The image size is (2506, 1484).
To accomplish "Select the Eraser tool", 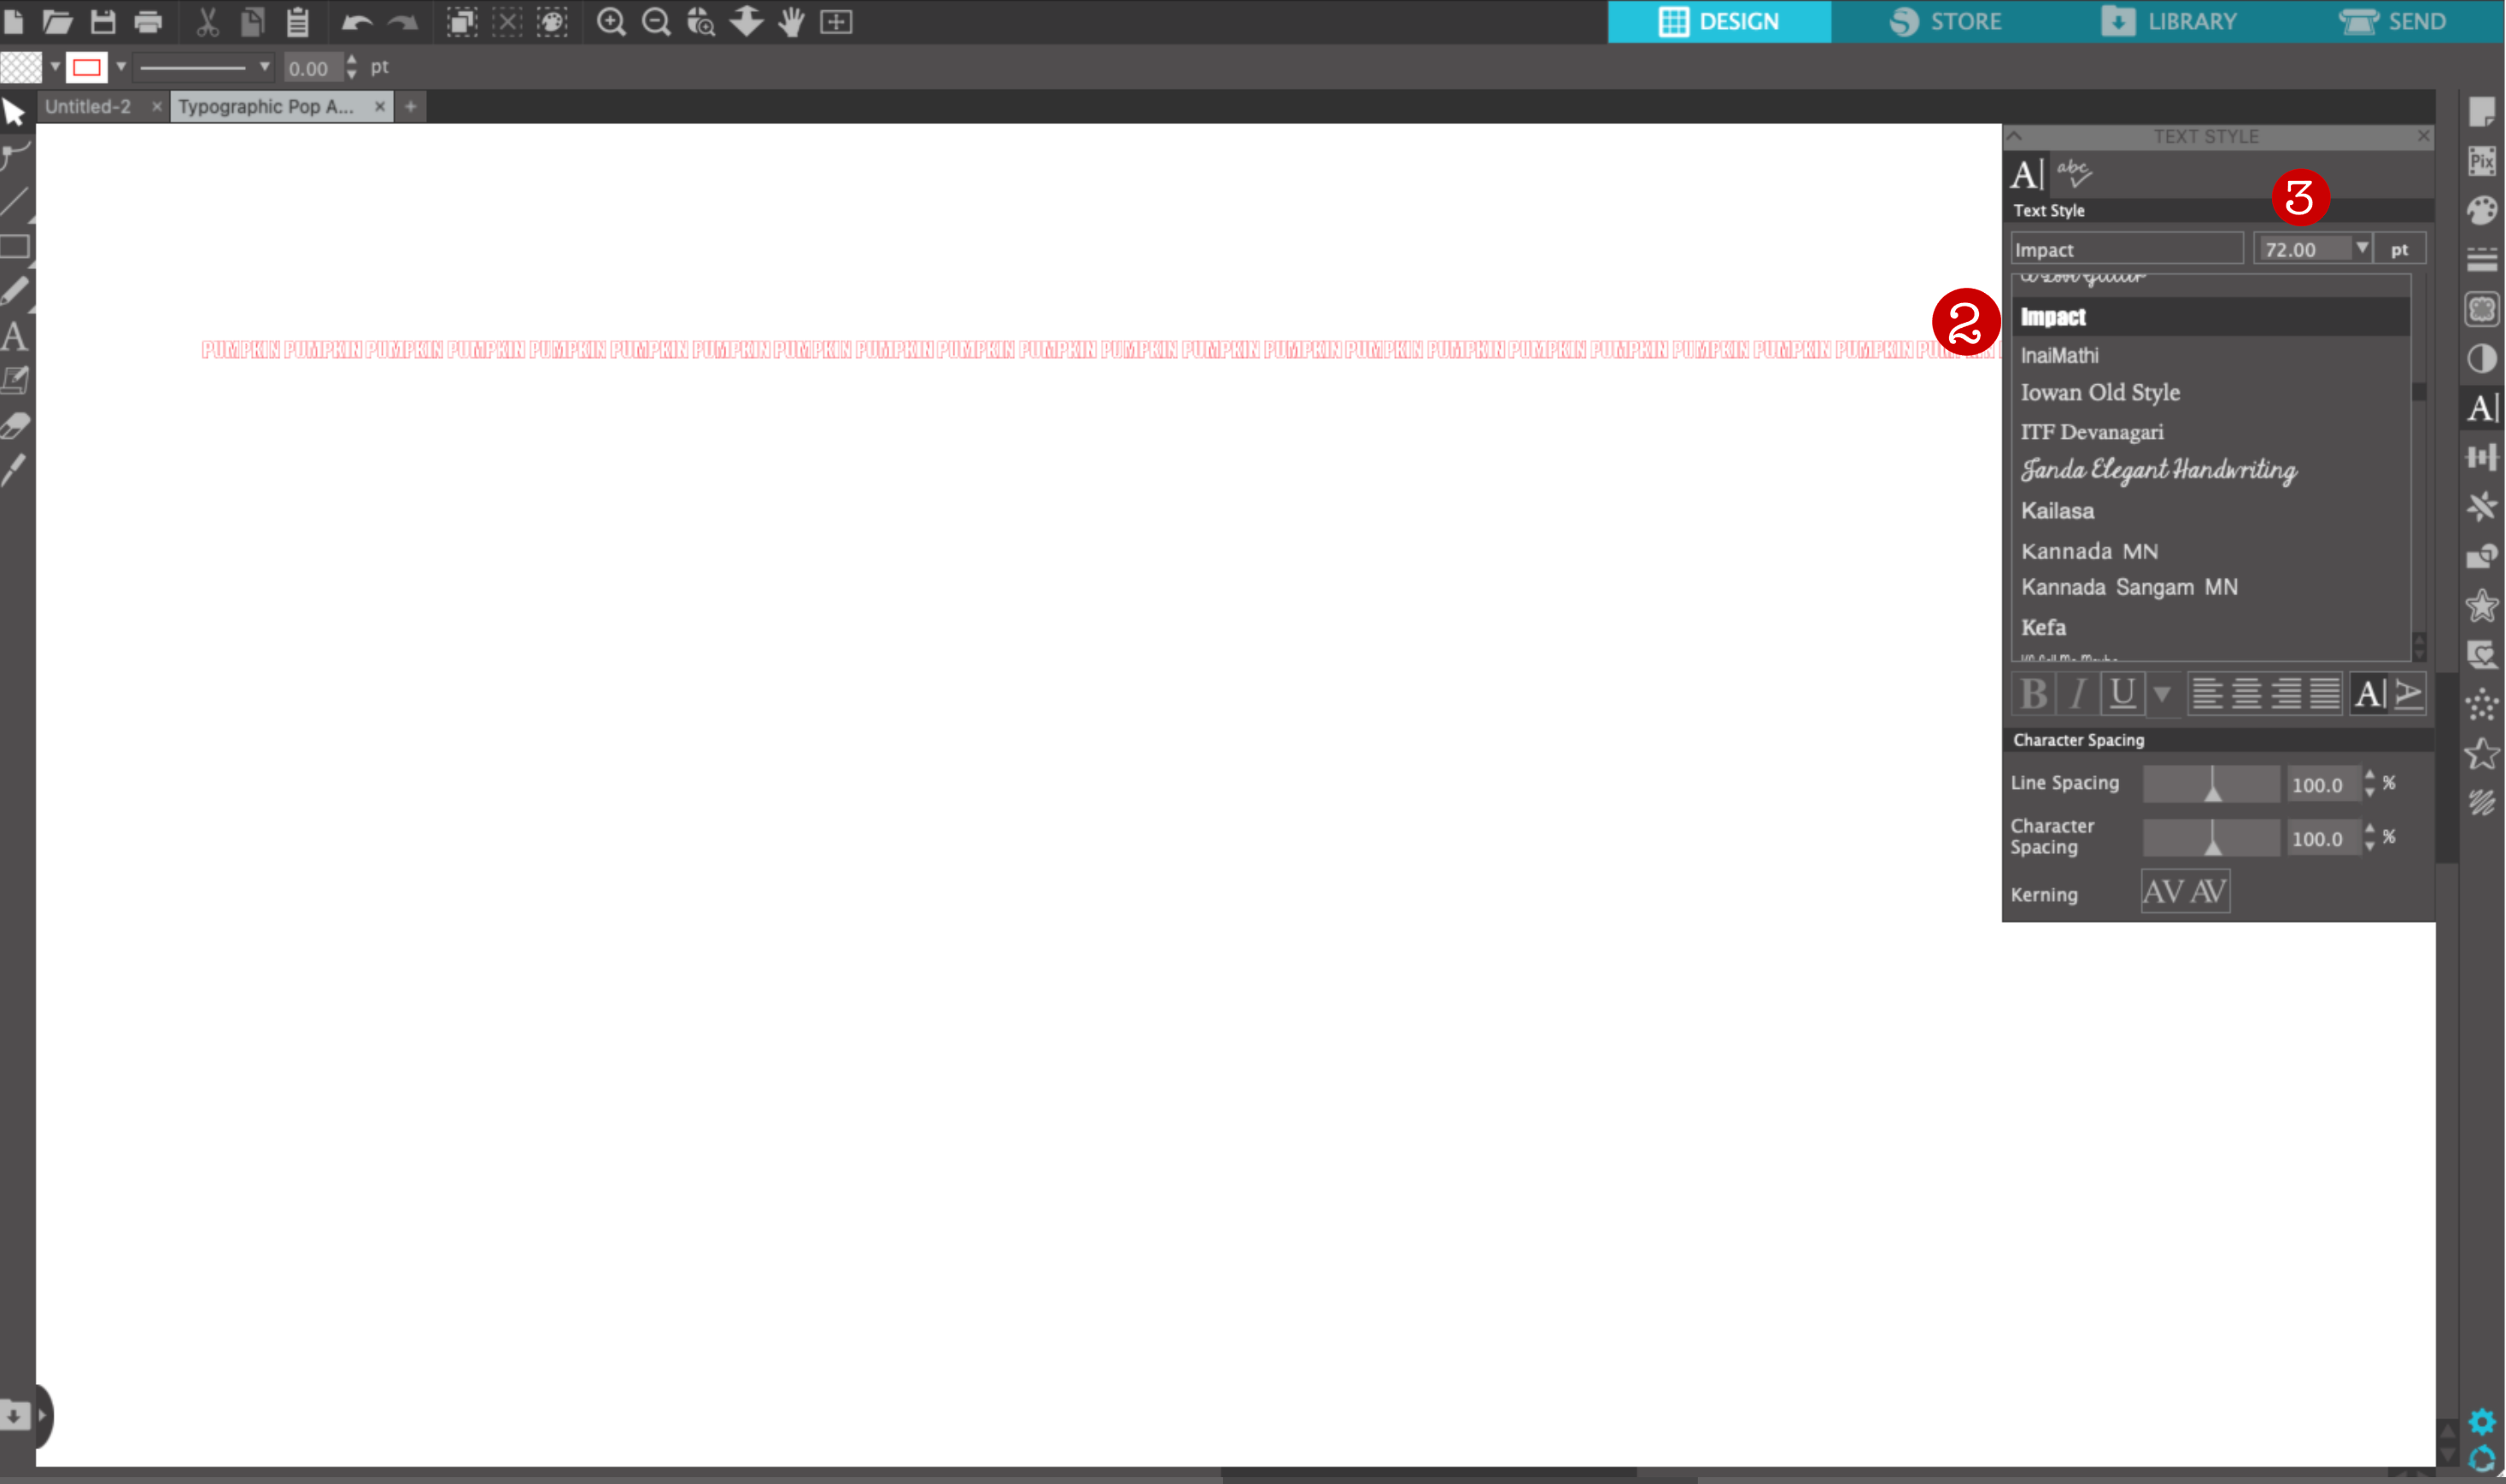I will tap(15, 424).
